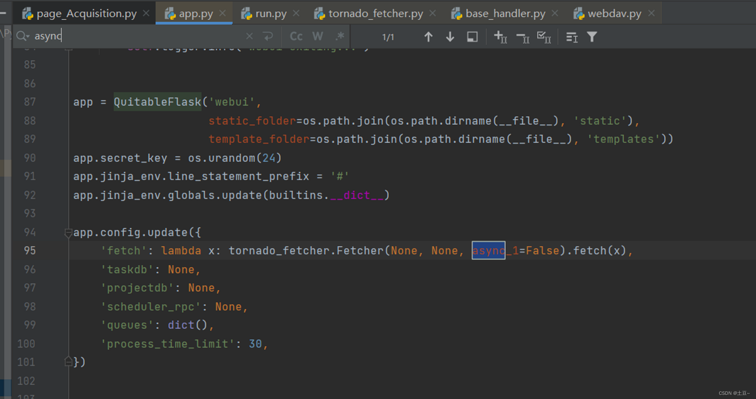This screenshot has width=756, height=399.
Task: Click 'app.secret_key' on line 90
Action: (x=120, y=158)
